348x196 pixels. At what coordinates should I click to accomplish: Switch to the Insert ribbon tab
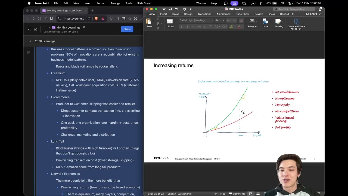point(163,14)
